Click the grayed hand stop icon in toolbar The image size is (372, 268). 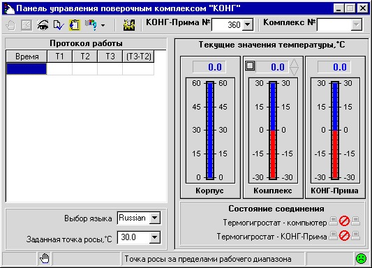[x=10, y=25]
